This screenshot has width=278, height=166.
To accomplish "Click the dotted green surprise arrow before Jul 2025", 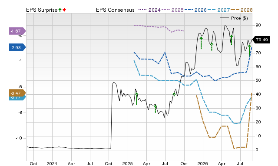I will point(156,109).
